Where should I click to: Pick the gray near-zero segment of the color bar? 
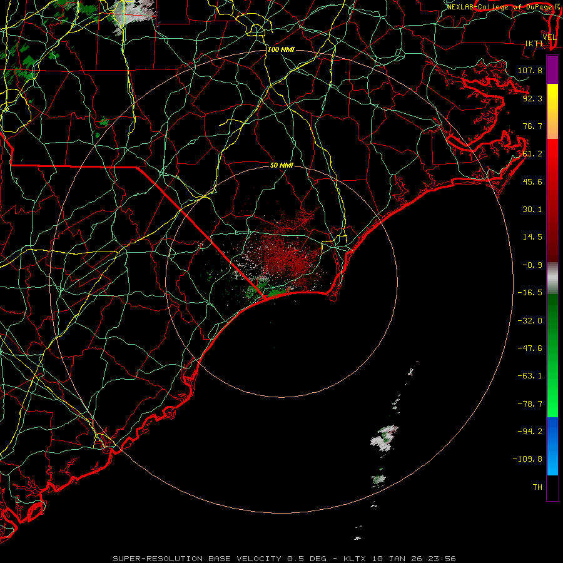[x=552, y=278]
